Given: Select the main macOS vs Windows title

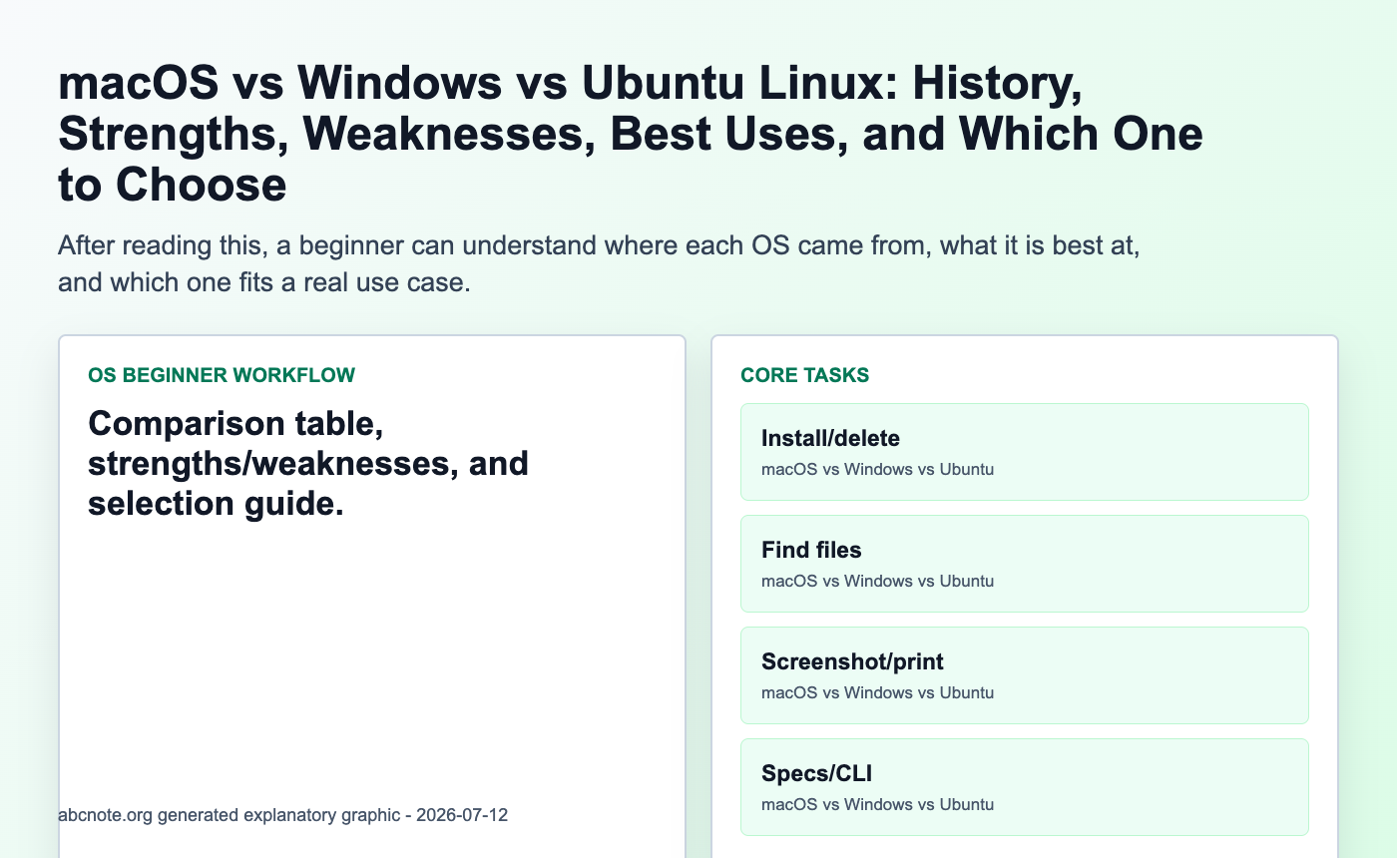Looking at the screenshot, I should pyautogui.click(x=631, y=136).
